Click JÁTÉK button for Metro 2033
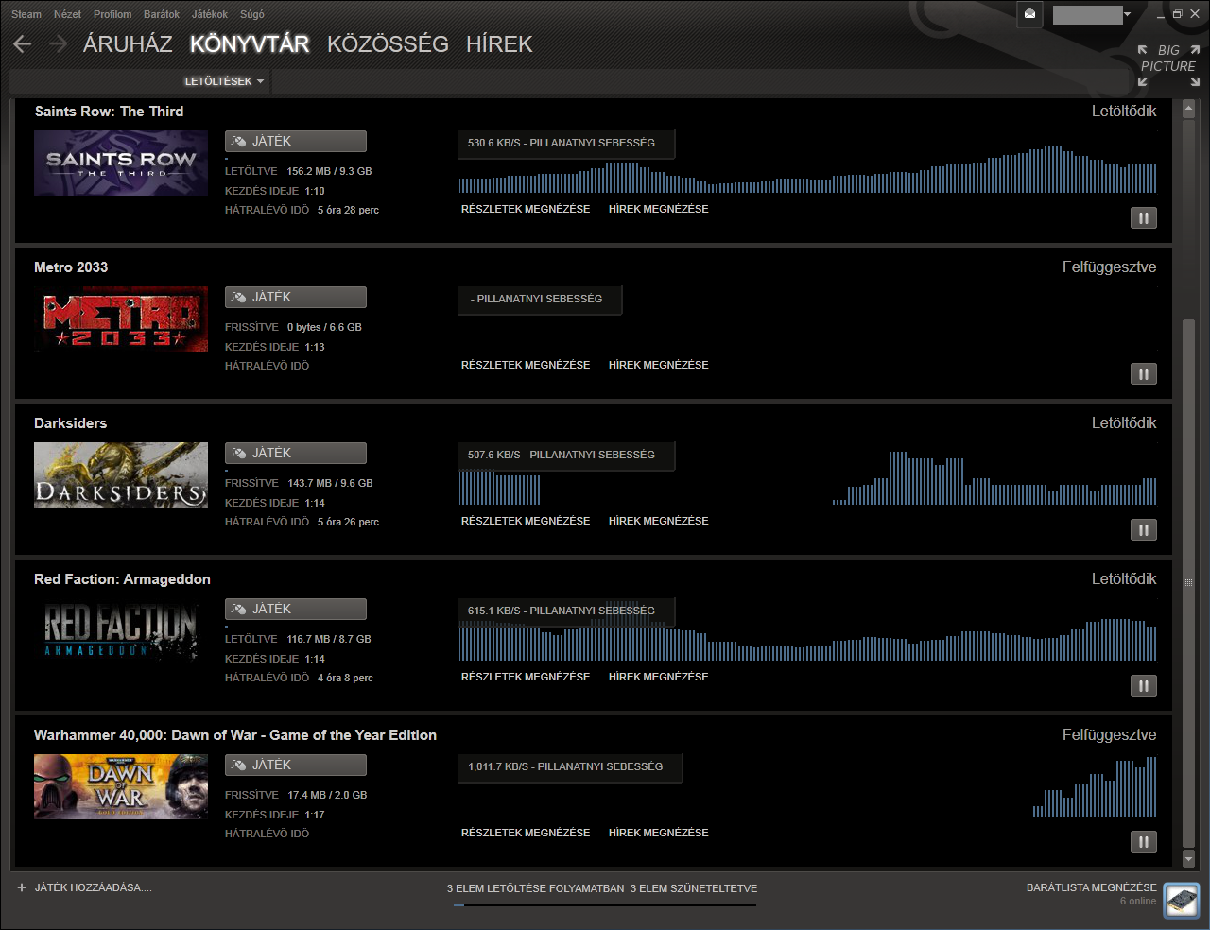The image size is (1210, 930). pyautogui.click(x=296, y=298)
